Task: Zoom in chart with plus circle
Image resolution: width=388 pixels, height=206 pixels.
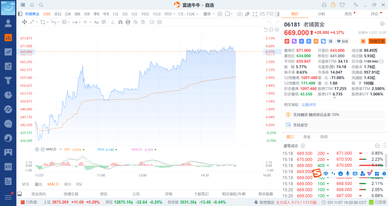Action: point(277,30)
